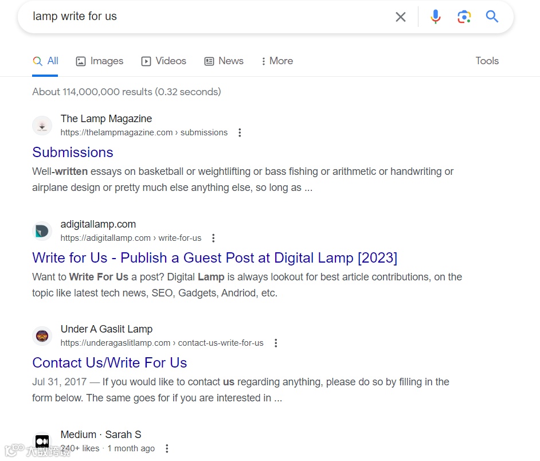Click the adigitallamp.com site favicon
Viewport: 540px width, 461px height.
42,231
